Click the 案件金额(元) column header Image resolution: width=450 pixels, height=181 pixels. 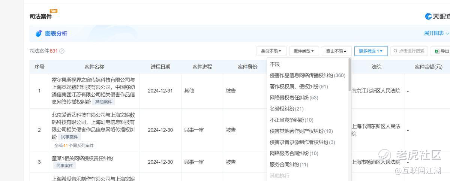coord(429,67)
